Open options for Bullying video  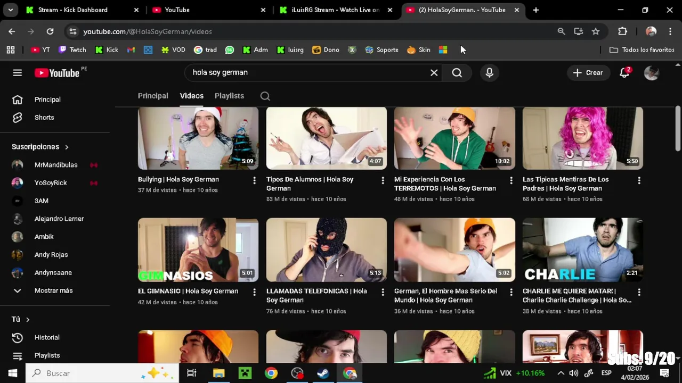click(254, 180)
